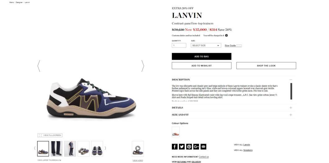329x163 pixels.
Task: Choose the orange colour option swatch
Action: [176, 132]
